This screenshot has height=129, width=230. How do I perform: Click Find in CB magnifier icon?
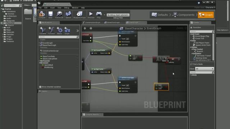point(59,15)
